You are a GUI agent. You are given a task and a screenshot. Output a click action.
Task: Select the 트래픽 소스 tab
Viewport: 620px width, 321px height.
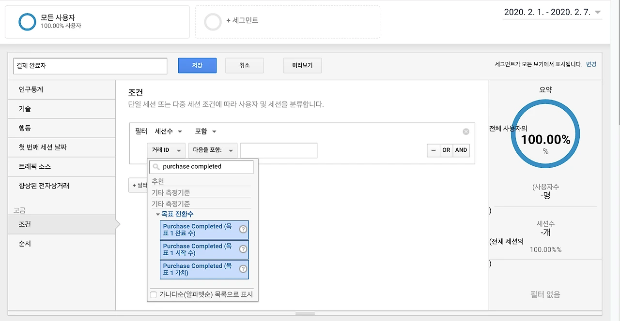point(62,166)
